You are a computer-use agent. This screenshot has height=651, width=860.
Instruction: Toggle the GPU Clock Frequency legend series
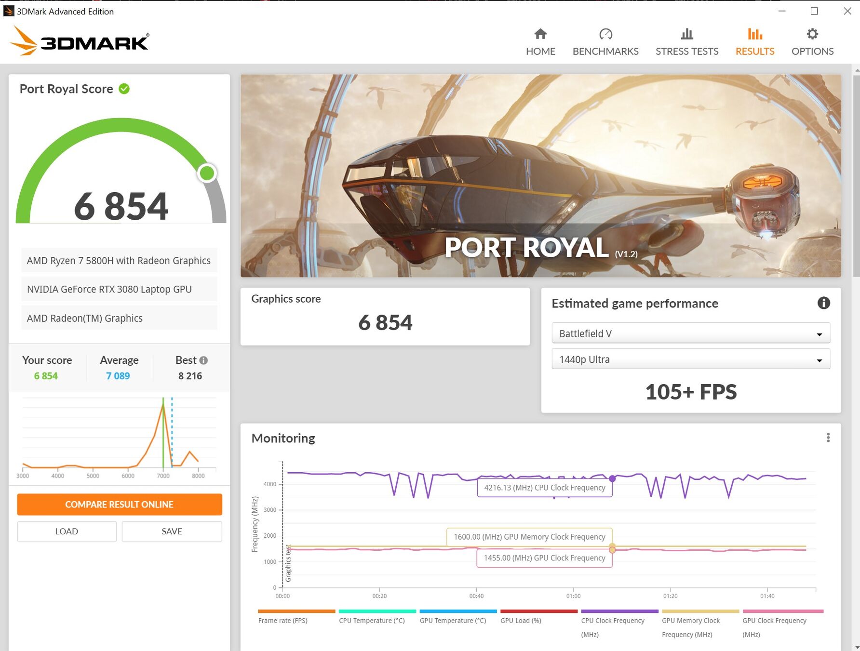[x=783, y=624]
